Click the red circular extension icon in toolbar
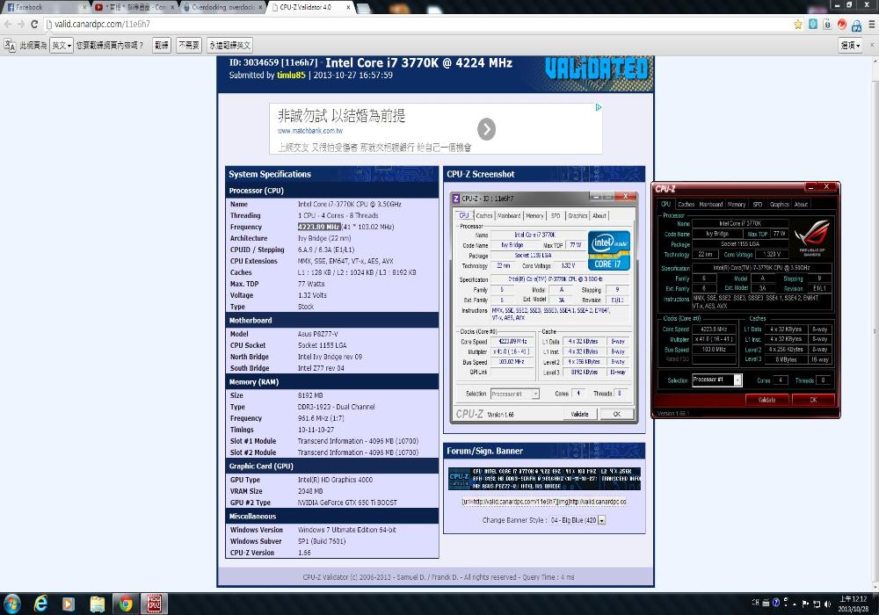The image size is (879, 615). (x=842, y=24)
